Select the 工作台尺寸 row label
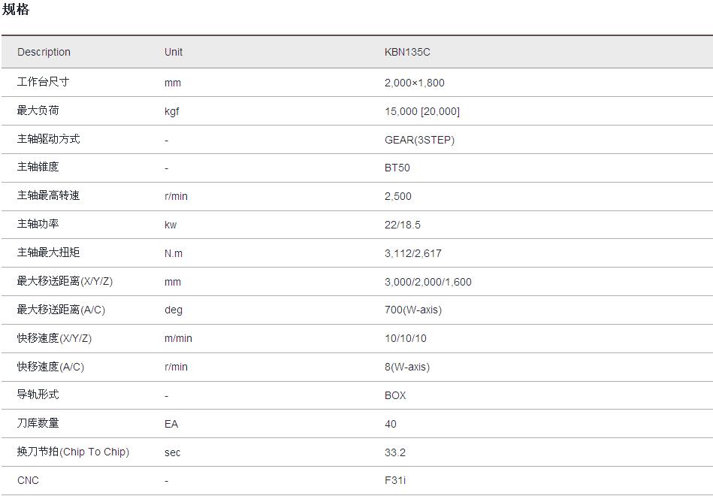Image resolution: width=713 pixels, height=496 pixels. tap(43, 82)
